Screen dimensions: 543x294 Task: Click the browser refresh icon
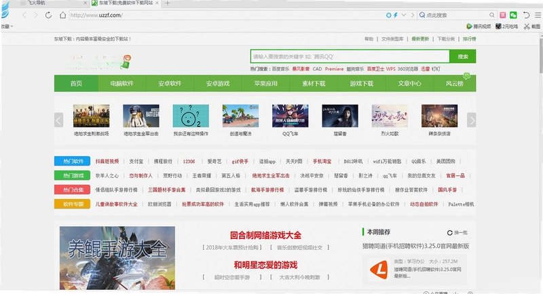tap(48, 15)
